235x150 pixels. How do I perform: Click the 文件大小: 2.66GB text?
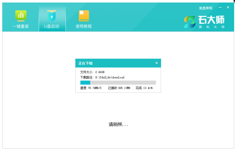92,72
